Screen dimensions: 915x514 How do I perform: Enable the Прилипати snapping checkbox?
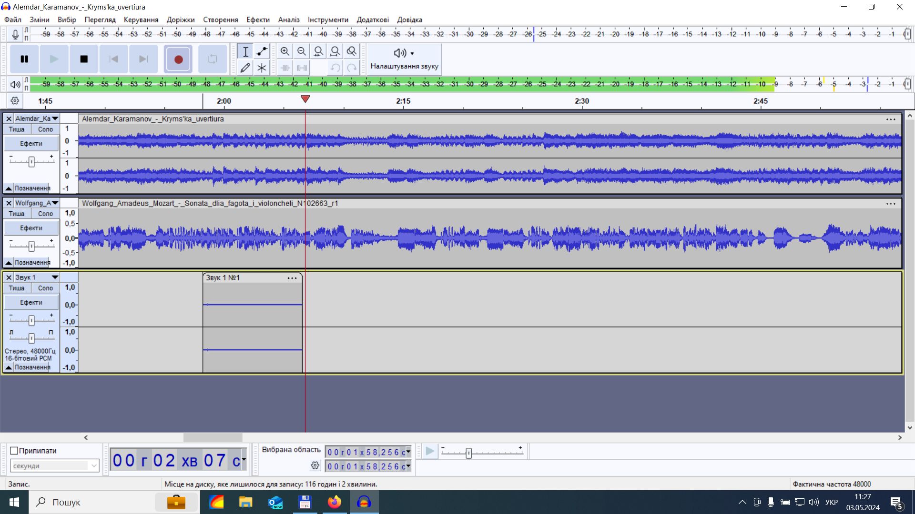[x=14, y=451]
